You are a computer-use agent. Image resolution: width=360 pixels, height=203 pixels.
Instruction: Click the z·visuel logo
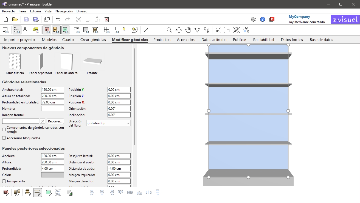coord(345,19)
